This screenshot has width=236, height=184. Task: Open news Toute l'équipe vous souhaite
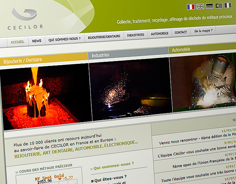click(x=198, y=175)
